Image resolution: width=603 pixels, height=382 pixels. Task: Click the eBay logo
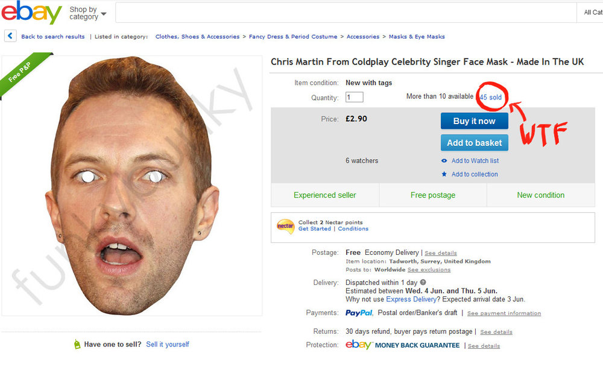point(31,12)
